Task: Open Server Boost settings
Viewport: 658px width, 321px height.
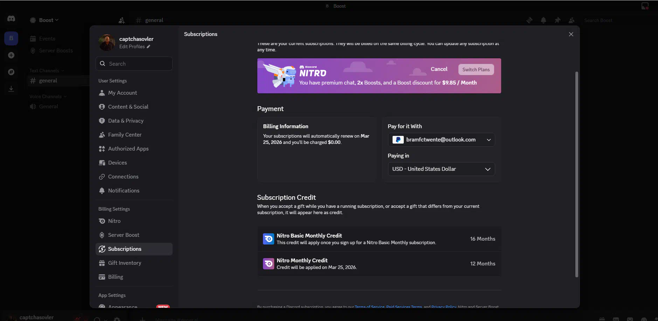Action: tap(123, 235)
